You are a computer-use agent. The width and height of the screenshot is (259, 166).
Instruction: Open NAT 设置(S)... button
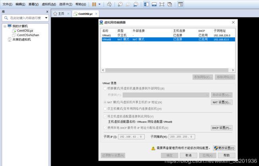(x=222, y=102)
